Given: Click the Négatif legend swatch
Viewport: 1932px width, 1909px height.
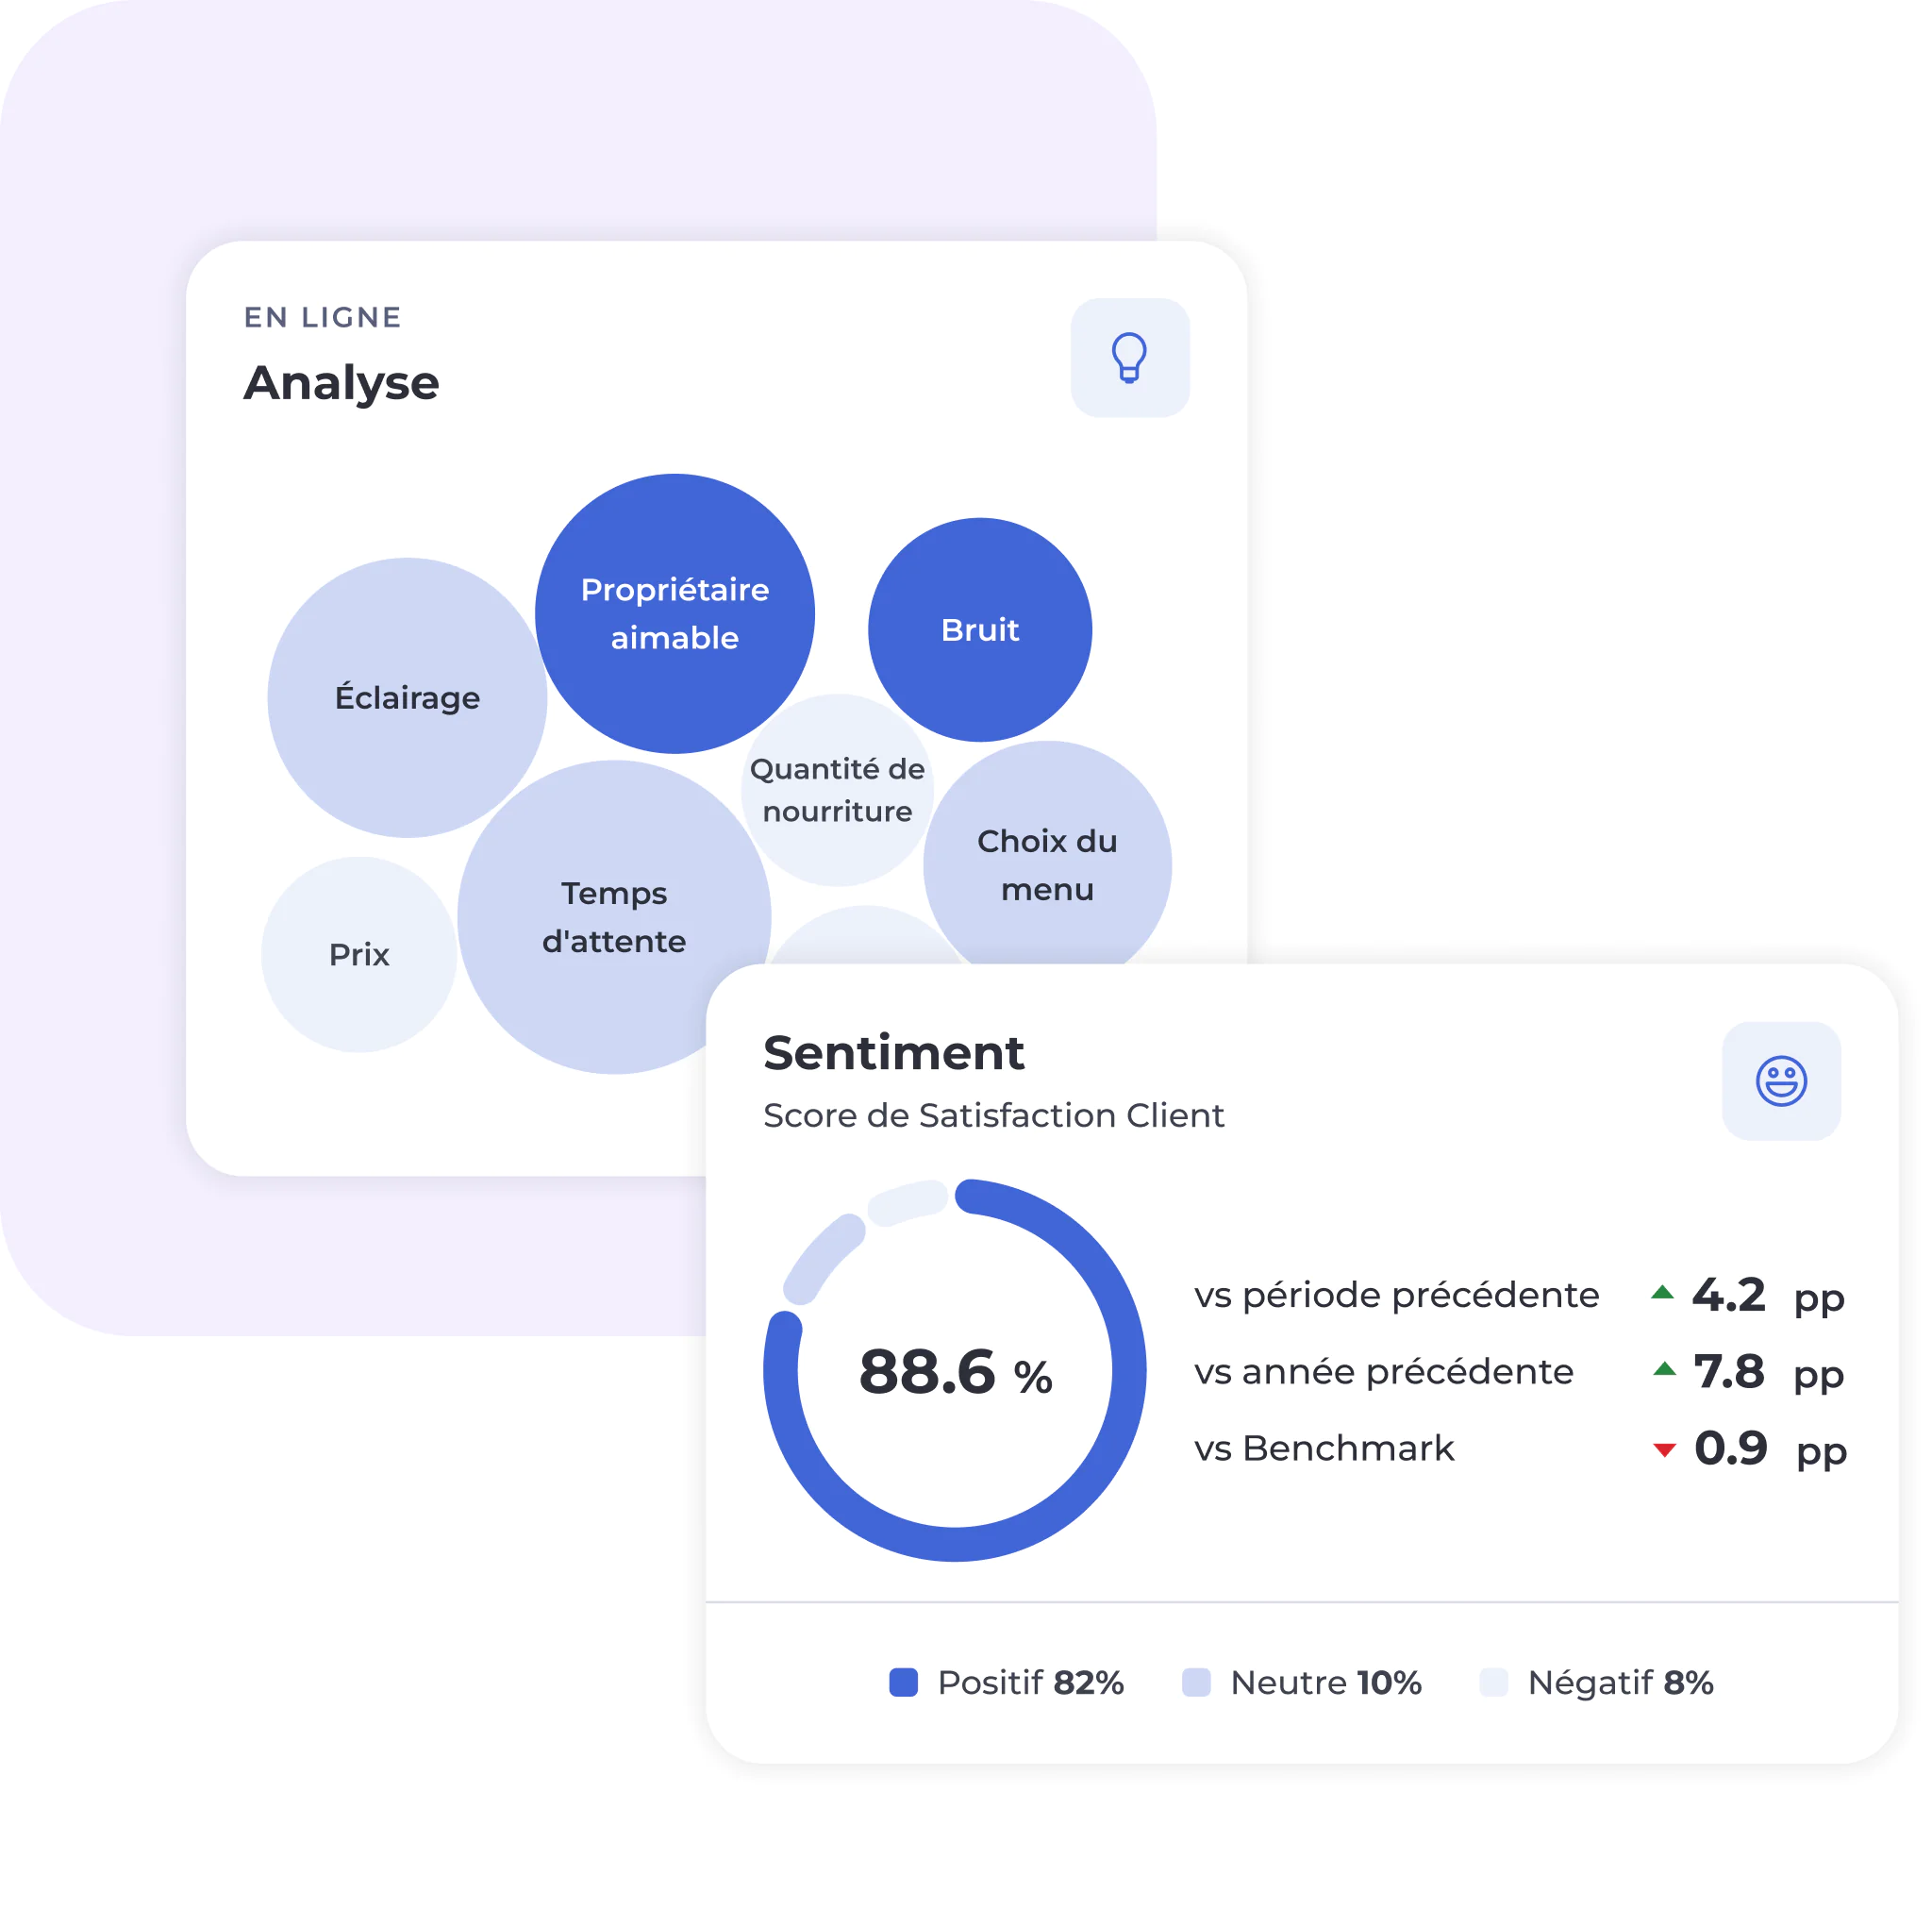Looking at the screenshot, I should (1493, 1682).
